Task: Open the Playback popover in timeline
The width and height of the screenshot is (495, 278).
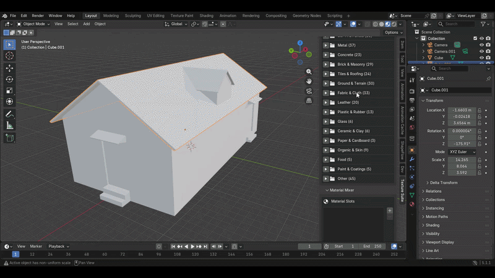Action: [x=59, y=246]
